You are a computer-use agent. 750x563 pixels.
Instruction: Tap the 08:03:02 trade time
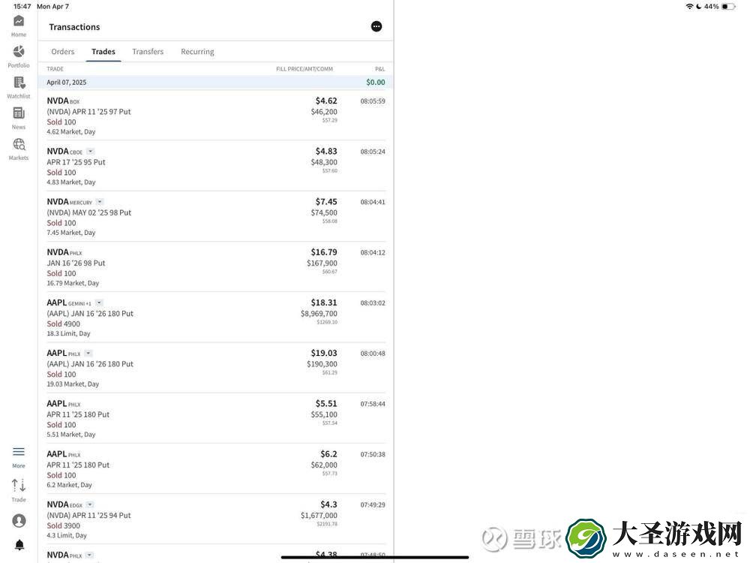pos(373,303)
